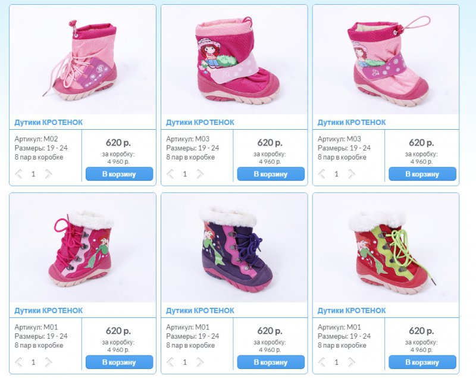View the dark pink strawberry girl boot photo
The width and height of the screenshot is (476, 378).
point(234,60)
